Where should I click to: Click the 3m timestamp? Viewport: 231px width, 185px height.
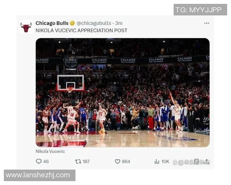[x=119, y=23]
